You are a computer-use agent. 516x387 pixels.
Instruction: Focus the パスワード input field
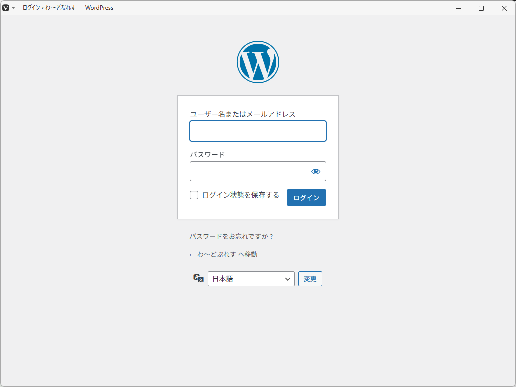pyautogui.click(x=257, y=171)
